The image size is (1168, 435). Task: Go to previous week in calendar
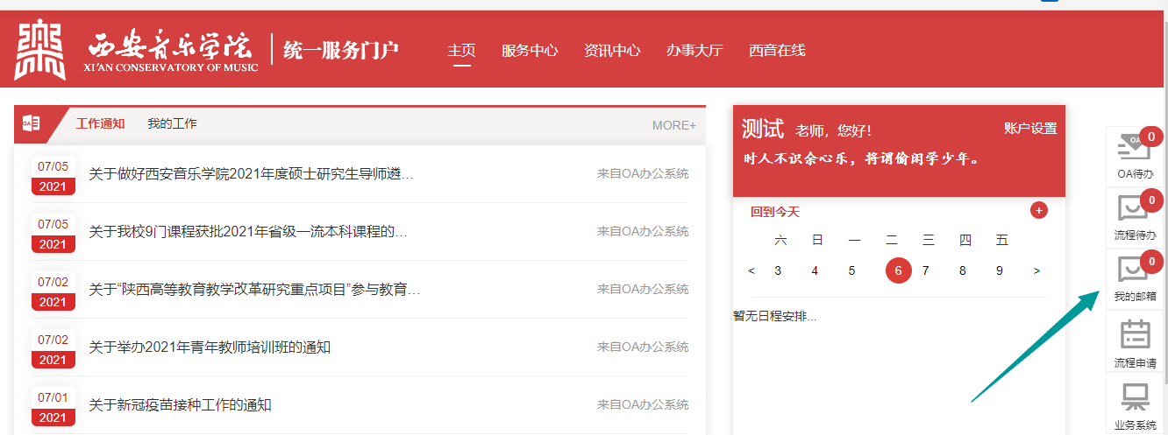(751, 270)
